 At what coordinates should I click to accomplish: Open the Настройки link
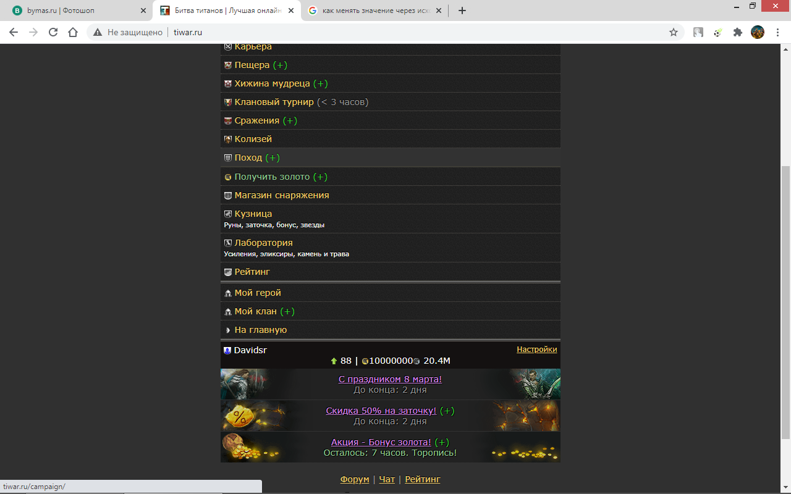click(536, 350)
